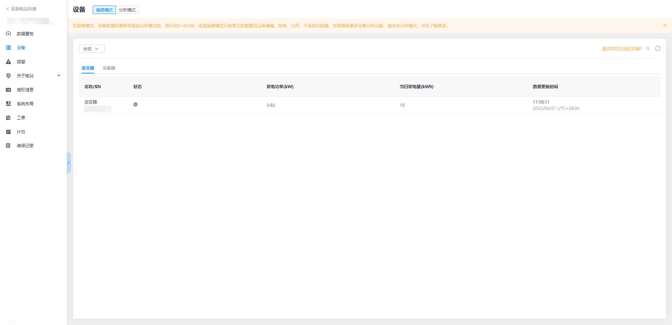Click the refresh icon in device panel
The height and width of the screenshot is (325, 672).
tap(658, 49)
